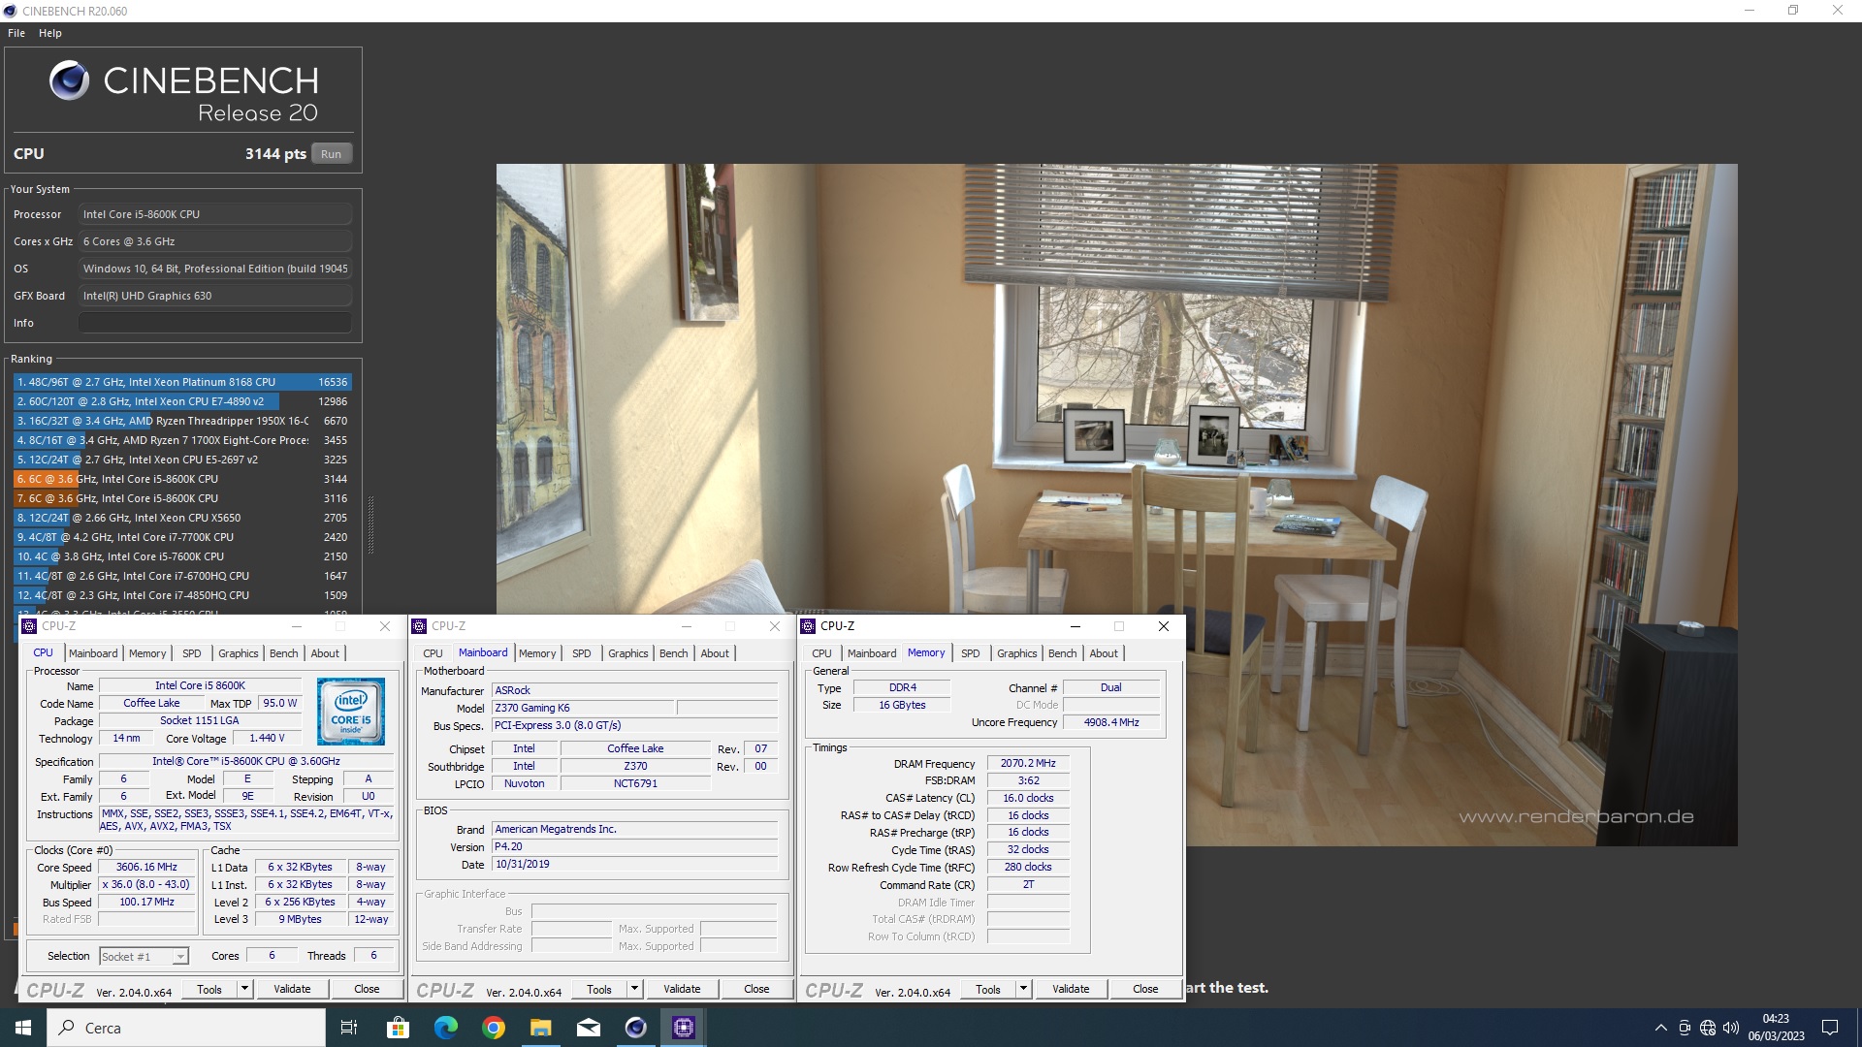Click Close button in Mainboard CPU-Z window
The image size is (1862, 1047).
[756, 989]
